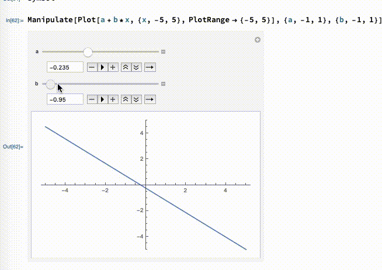The image size is (382, 270).
Task: Play animation for variable a
Action: (x=103, y=67)
